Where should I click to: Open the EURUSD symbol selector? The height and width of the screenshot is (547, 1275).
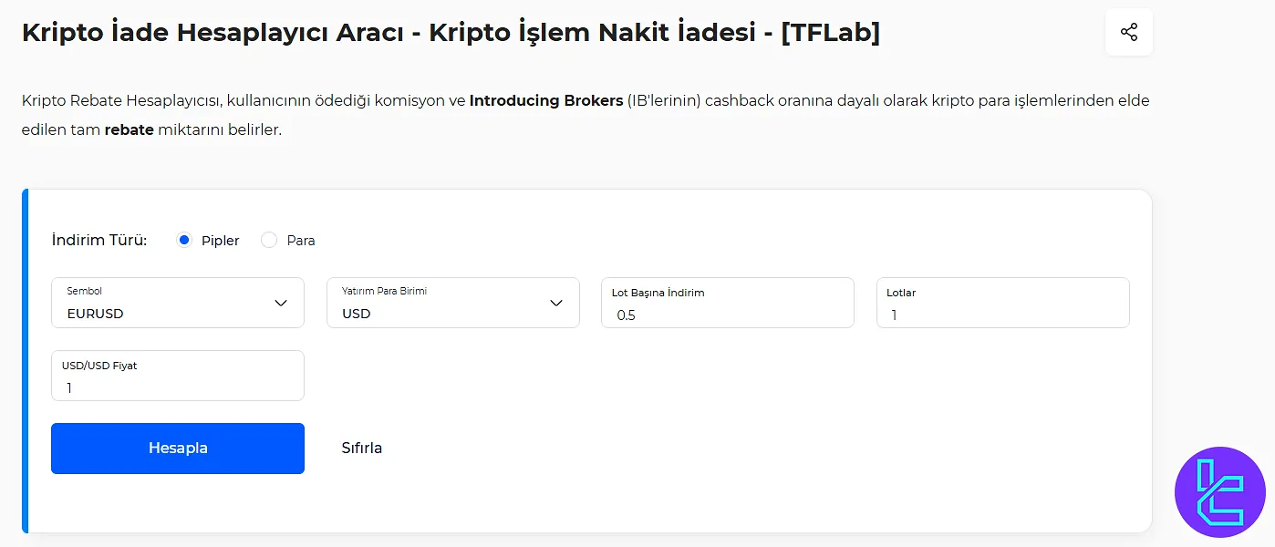(178, 303)
